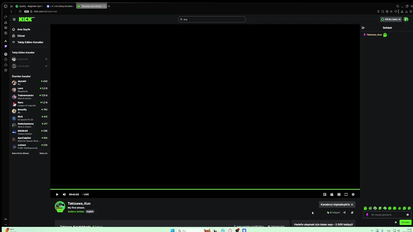Select the Takizawa_Kun Stream tab

92,6
